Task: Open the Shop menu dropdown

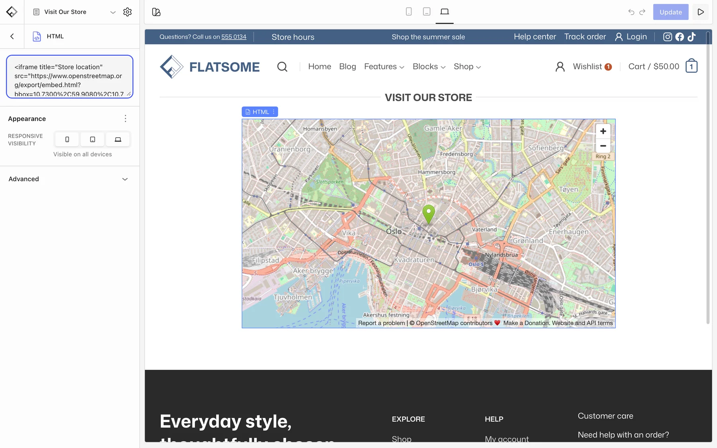Action: click(467, 67)
